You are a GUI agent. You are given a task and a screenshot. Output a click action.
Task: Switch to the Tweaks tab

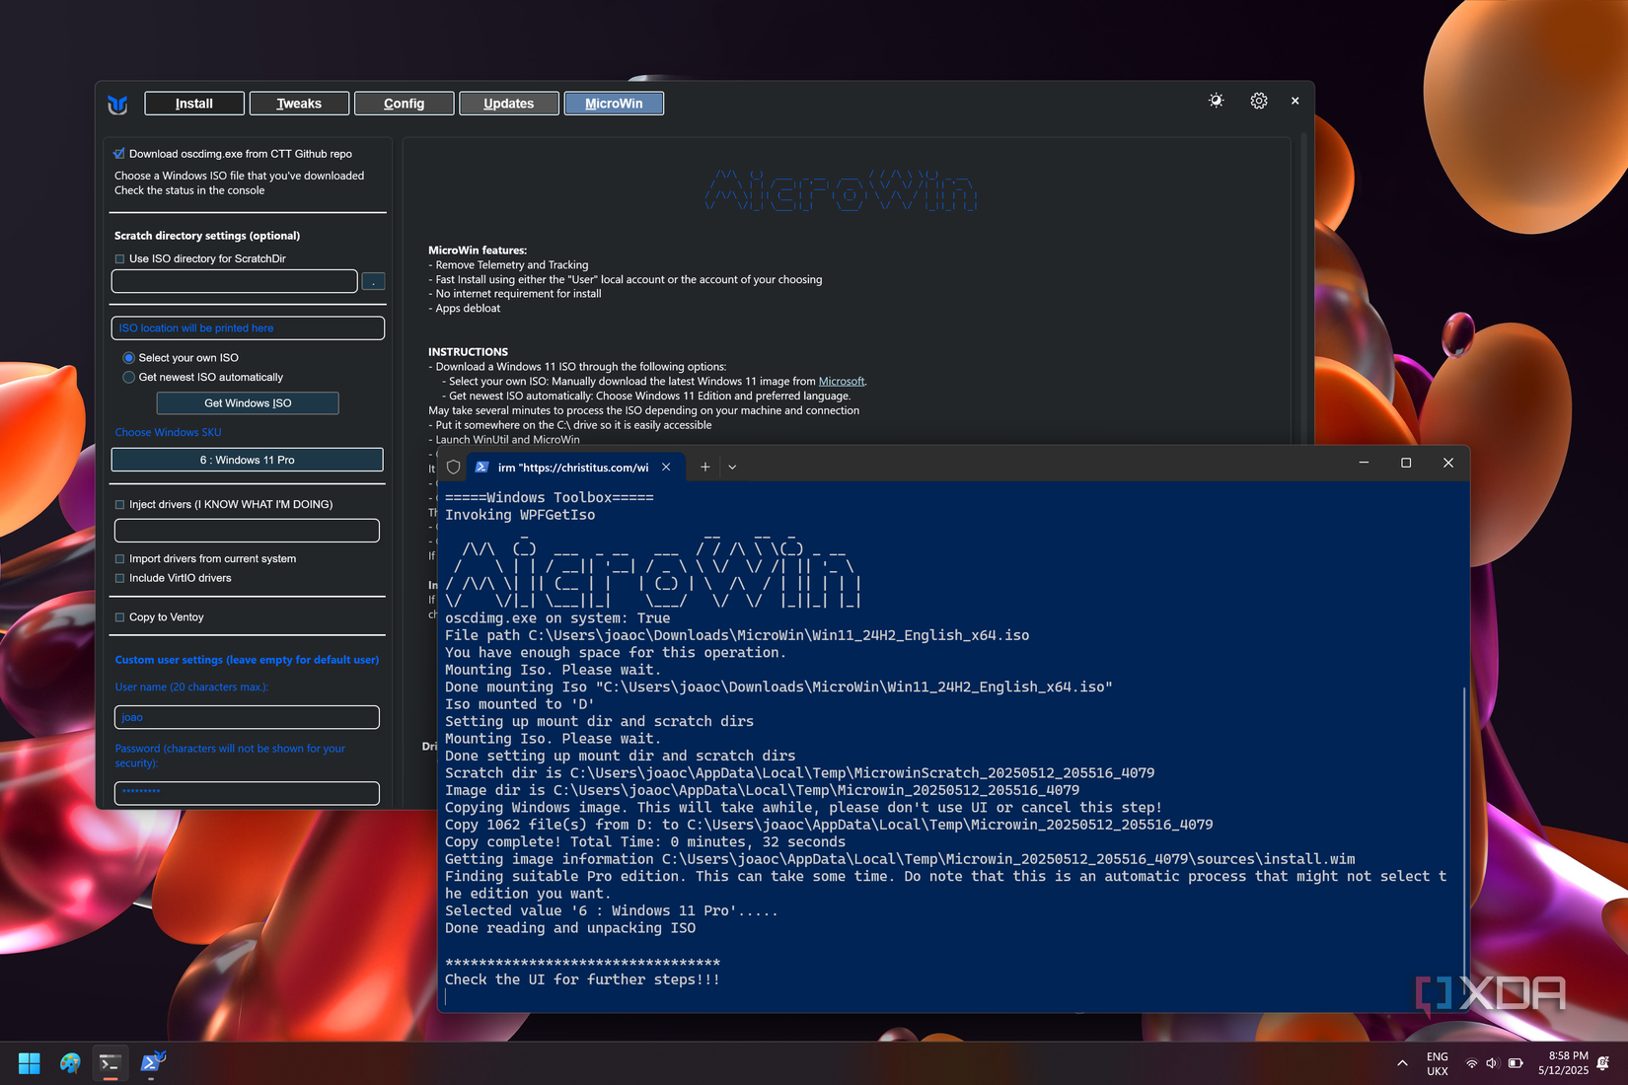coord(299,103)
